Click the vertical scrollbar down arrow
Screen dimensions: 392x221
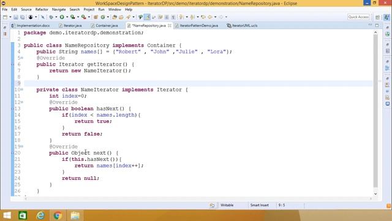click(x=375, y=194)
